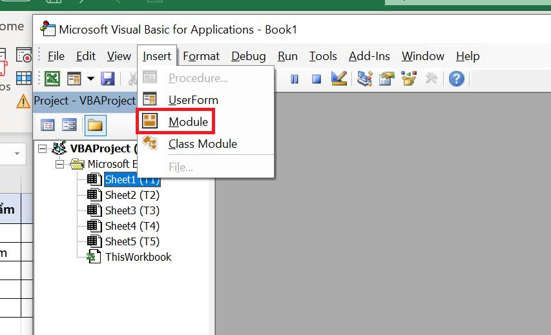551x335 pixels.
Task: Open the Project Explorer toolbar icon
Action: click(x=365, y=79)
